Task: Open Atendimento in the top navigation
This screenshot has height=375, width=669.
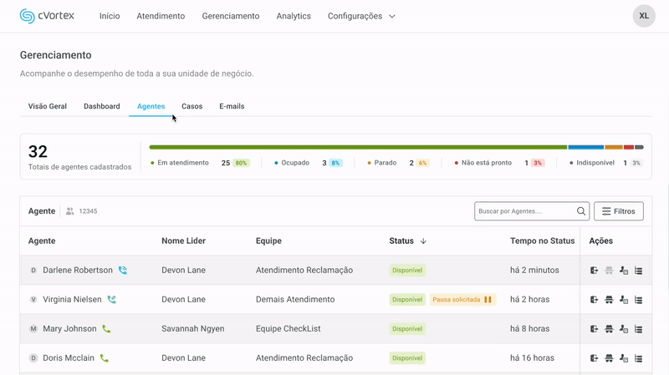Action: point(161,16)
